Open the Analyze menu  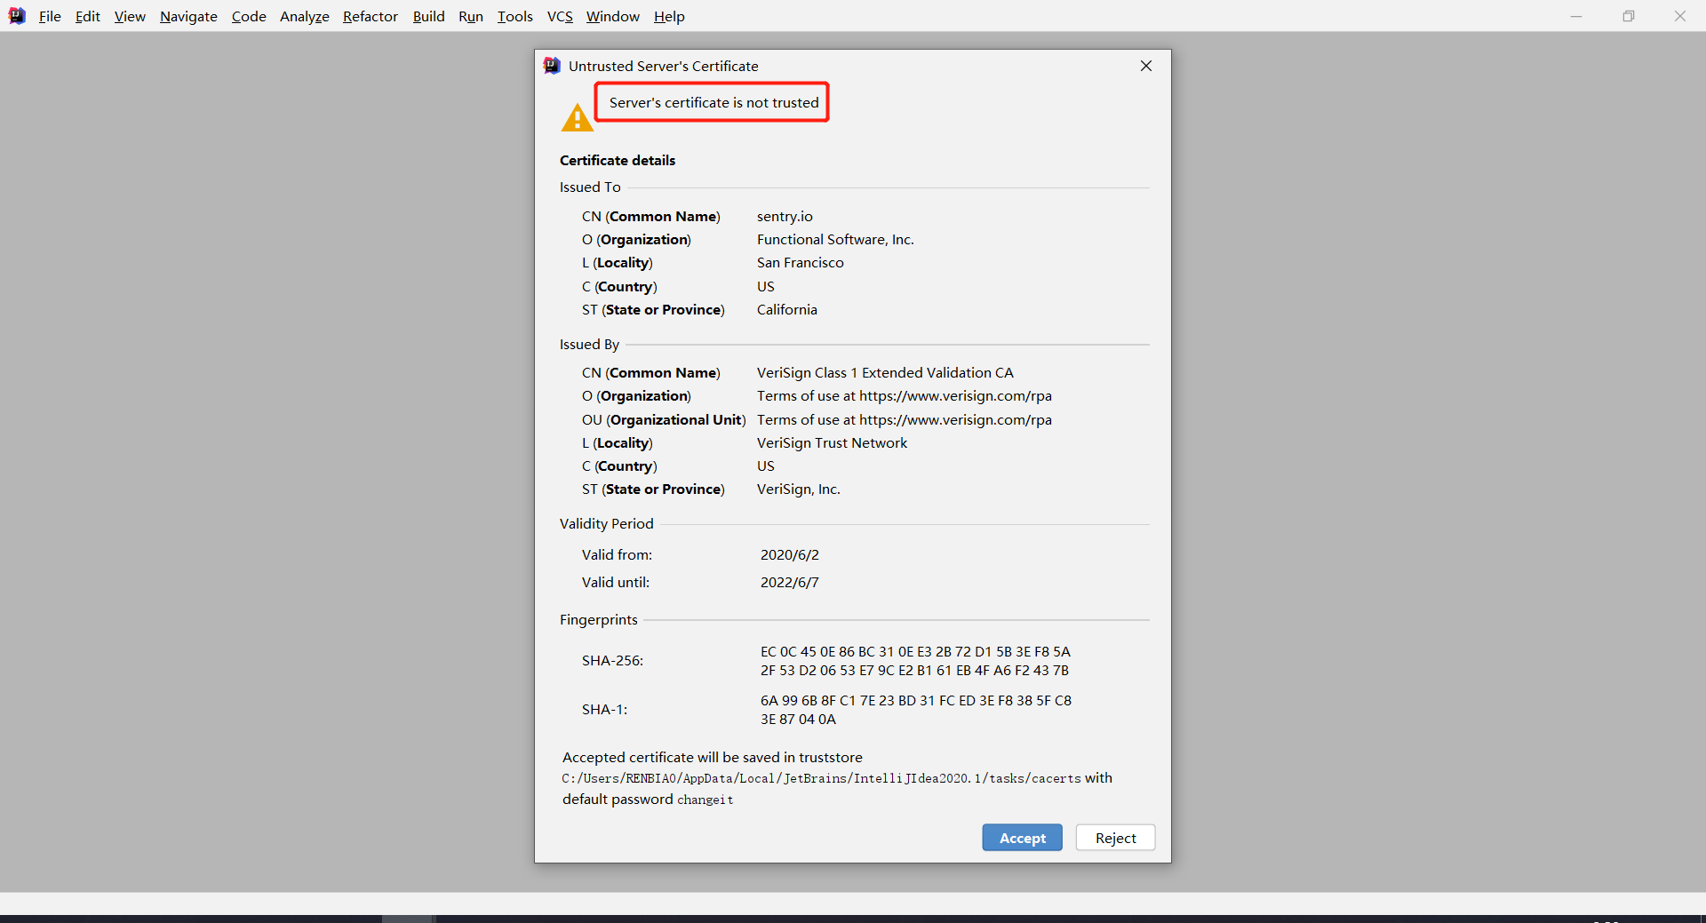(304, 16)
